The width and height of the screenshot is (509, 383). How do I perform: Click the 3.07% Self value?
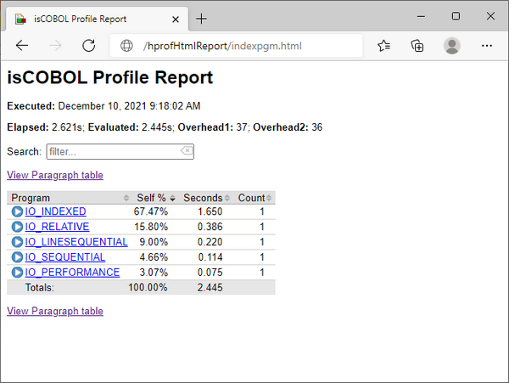tap(154, 273)
